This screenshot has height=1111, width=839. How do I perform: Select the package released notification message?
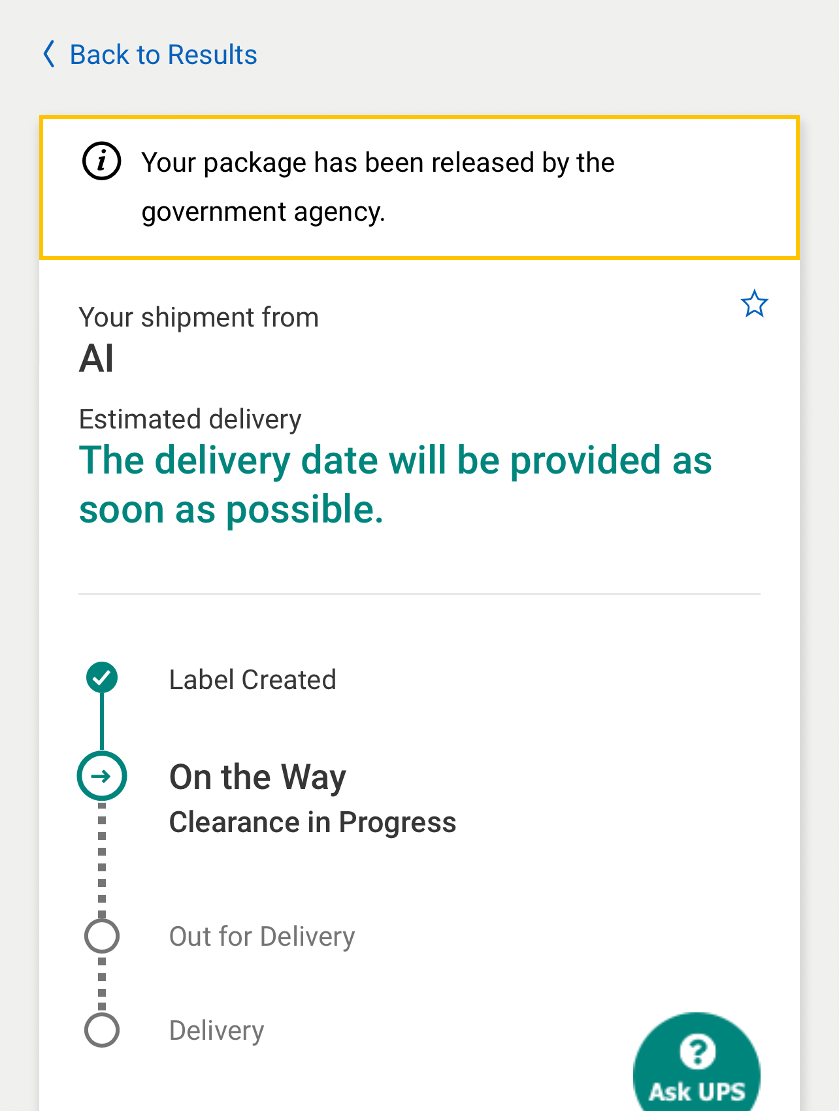[378, 187]
